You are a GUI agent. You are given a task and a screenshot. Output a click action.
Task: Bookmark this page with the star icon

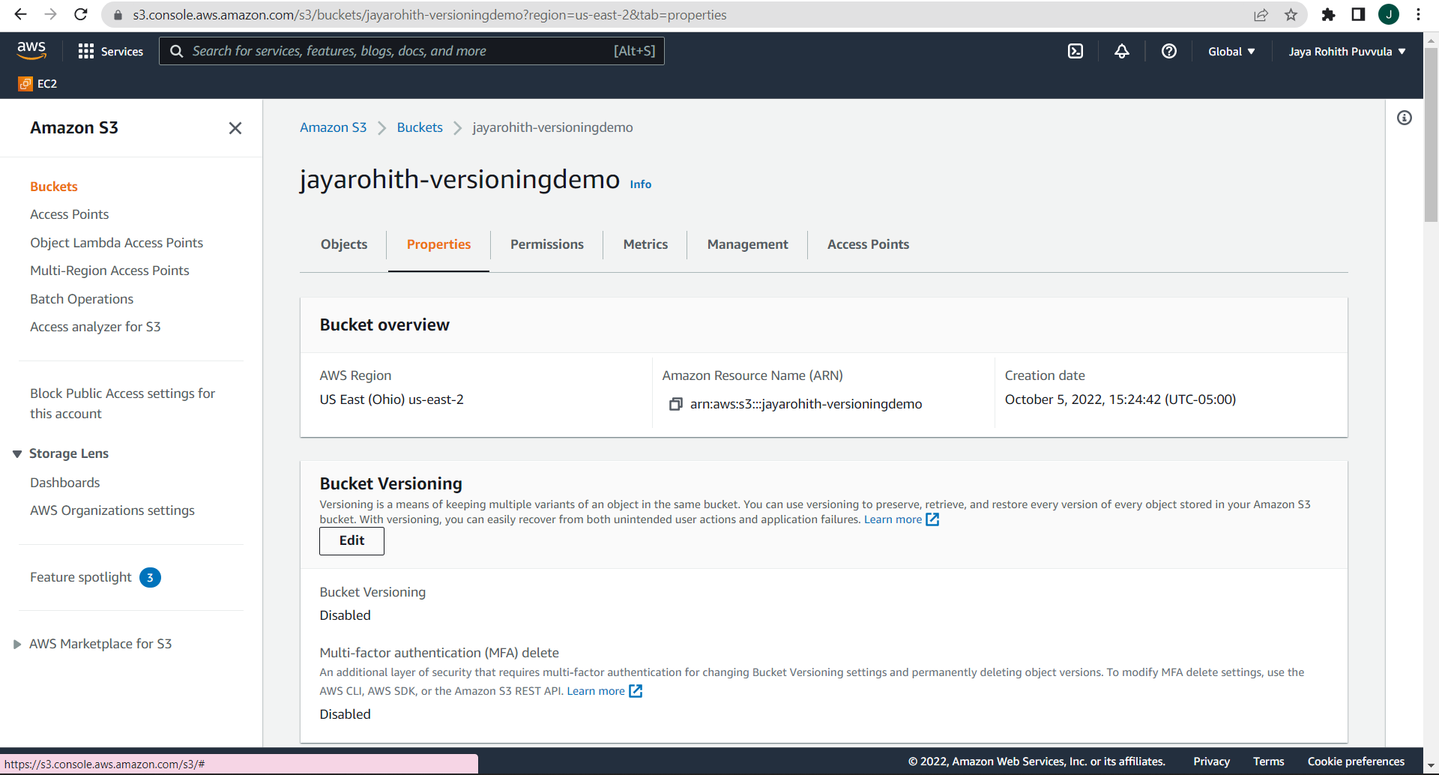(1291, 15)
